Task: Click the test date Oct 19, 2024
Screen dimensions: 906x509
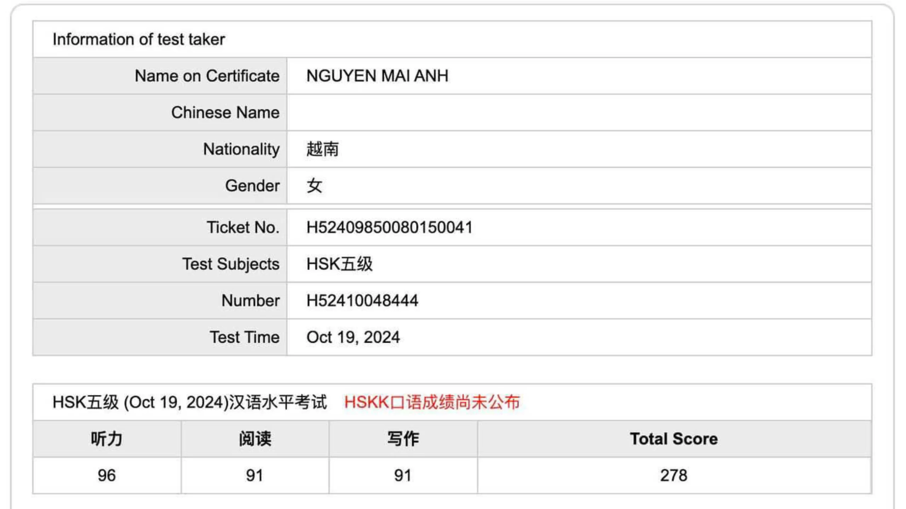Action: tap(353, 337)
